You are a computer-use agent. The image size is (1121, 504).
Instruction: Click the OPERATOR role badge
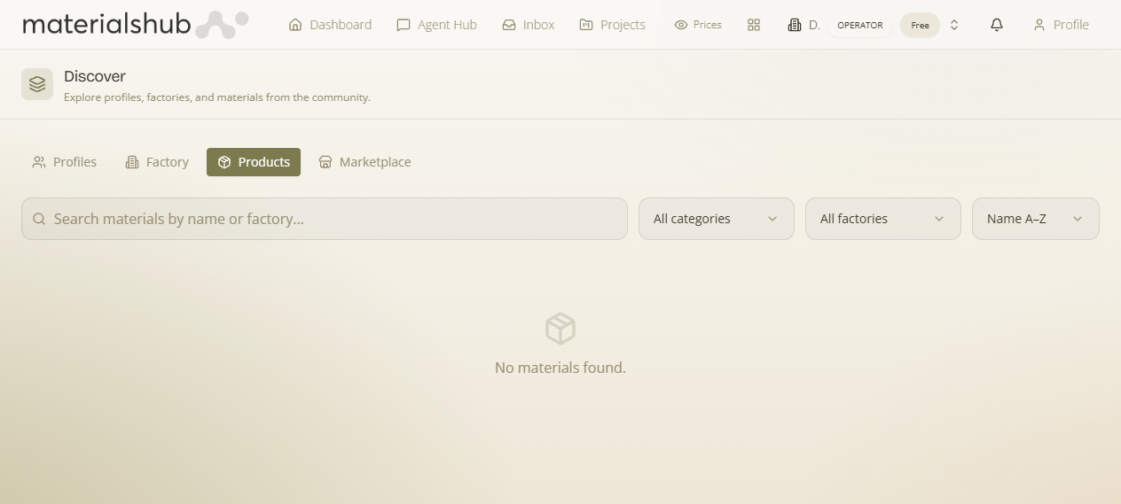860,25
